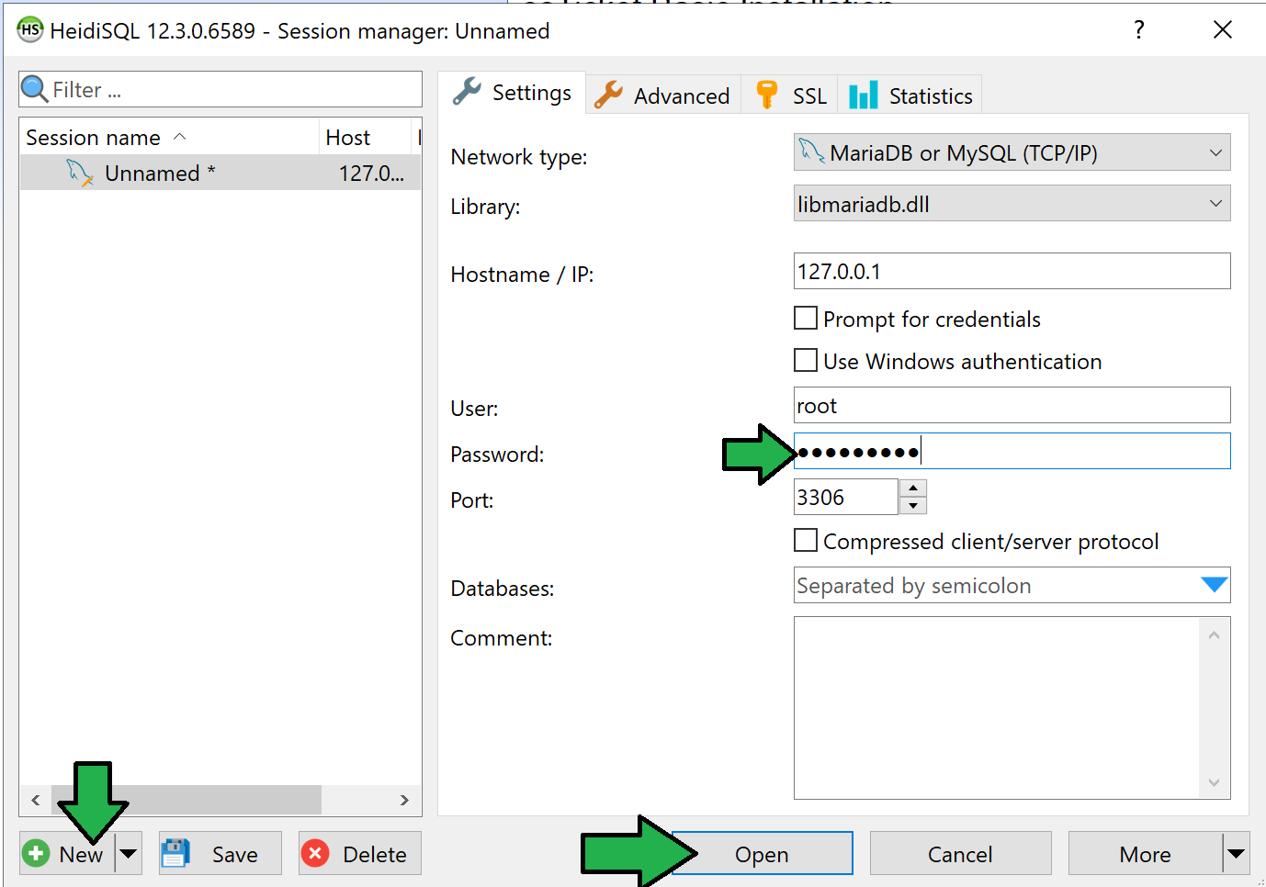Click the question mark help button
1266x887 pixels.
coord(1139,30)
